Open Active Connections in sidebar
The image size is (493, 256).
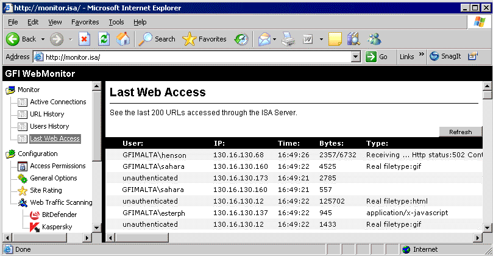pyautogui.click(x=58, y=102)
